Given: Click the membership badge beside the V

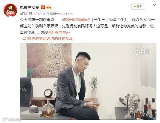Looking at the screenshot, I should tap(49, 7).
